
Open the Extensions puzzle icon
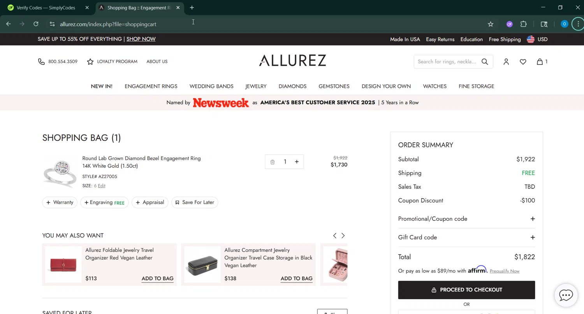(524, 24)
